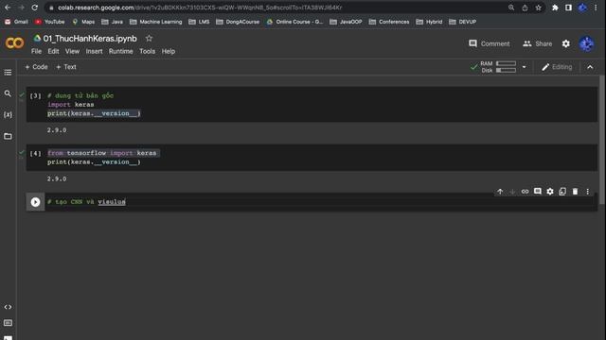Open Gmail bookmark
Viewport: 606px width, 340px height.
[16, 22]
